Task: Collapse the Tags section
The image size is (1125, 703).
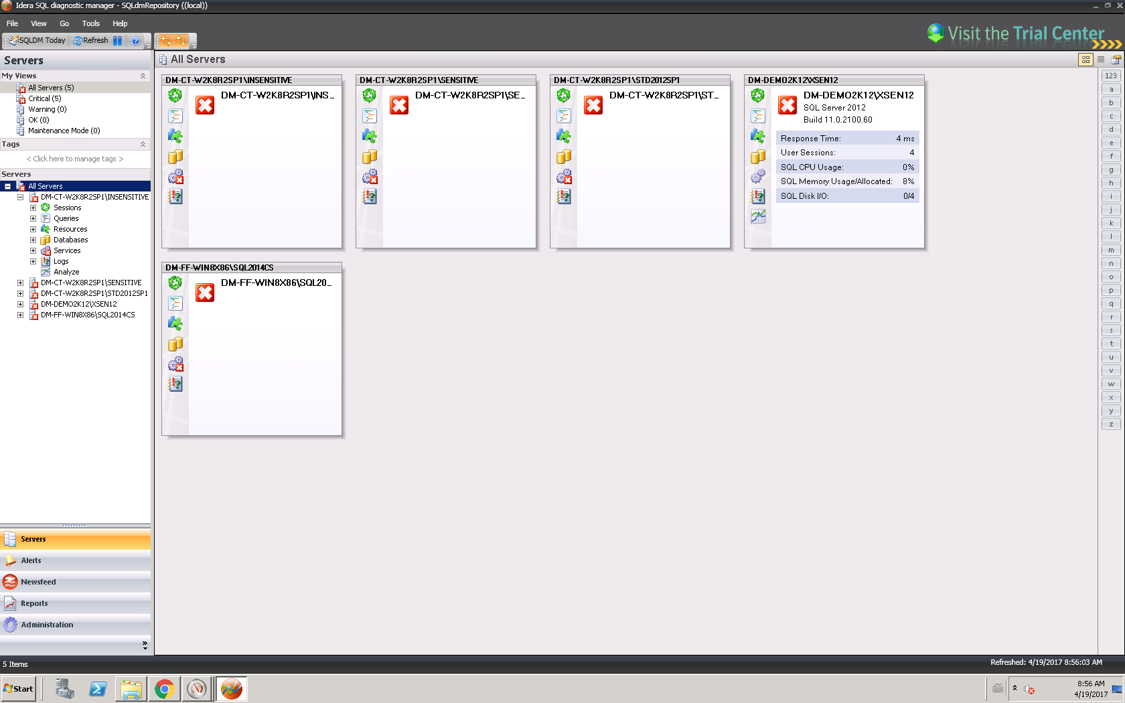Action: (x=143, y=145)
